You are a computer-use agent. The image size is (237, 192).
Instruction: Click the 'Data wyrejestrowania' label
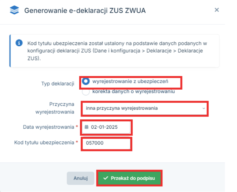pyautogui.click(x=49, y=127)
